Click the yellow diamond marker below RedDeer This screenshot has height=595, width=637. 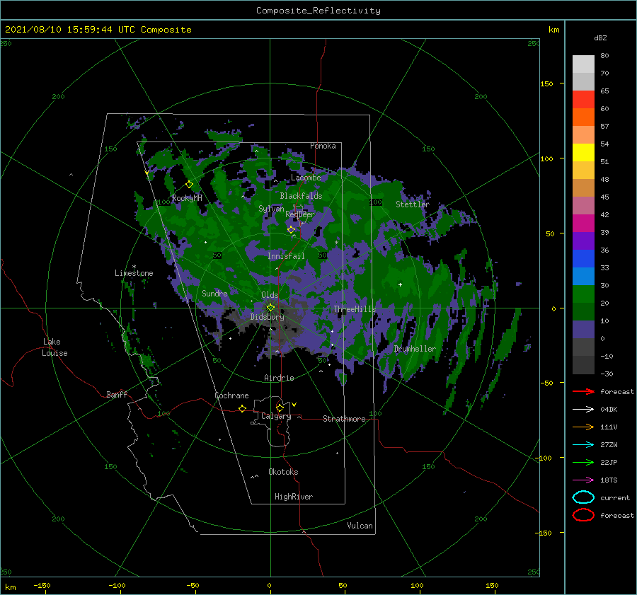tap(292, 230)
